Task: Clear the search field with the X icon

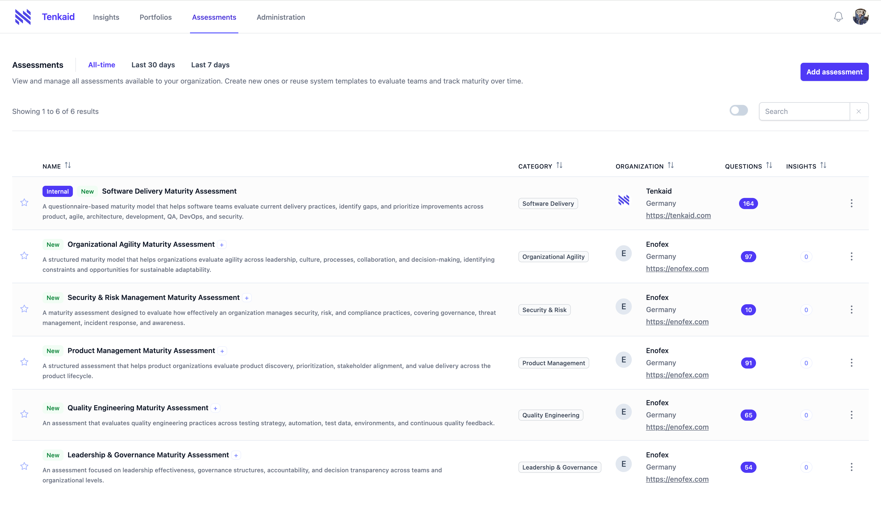Action: 858,111
